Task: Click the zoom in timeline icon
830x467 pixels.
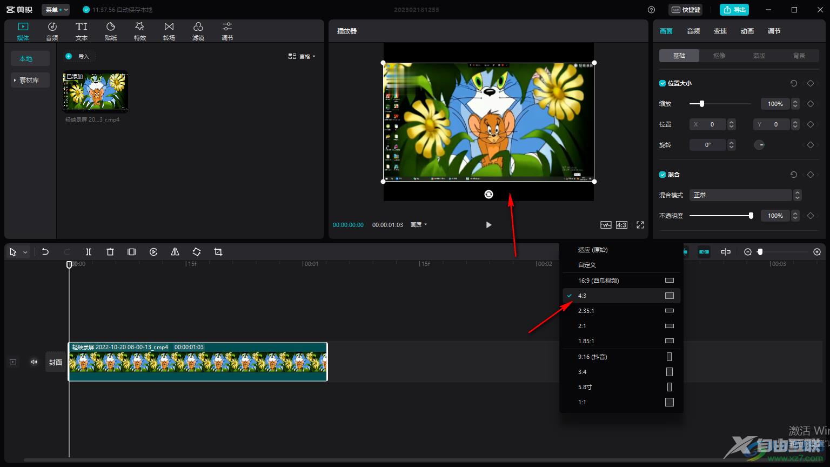Action: coord(817,252)
